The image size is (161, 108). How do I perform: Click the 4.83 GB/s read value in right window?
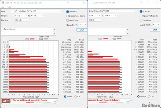click(x=153, y=92)
